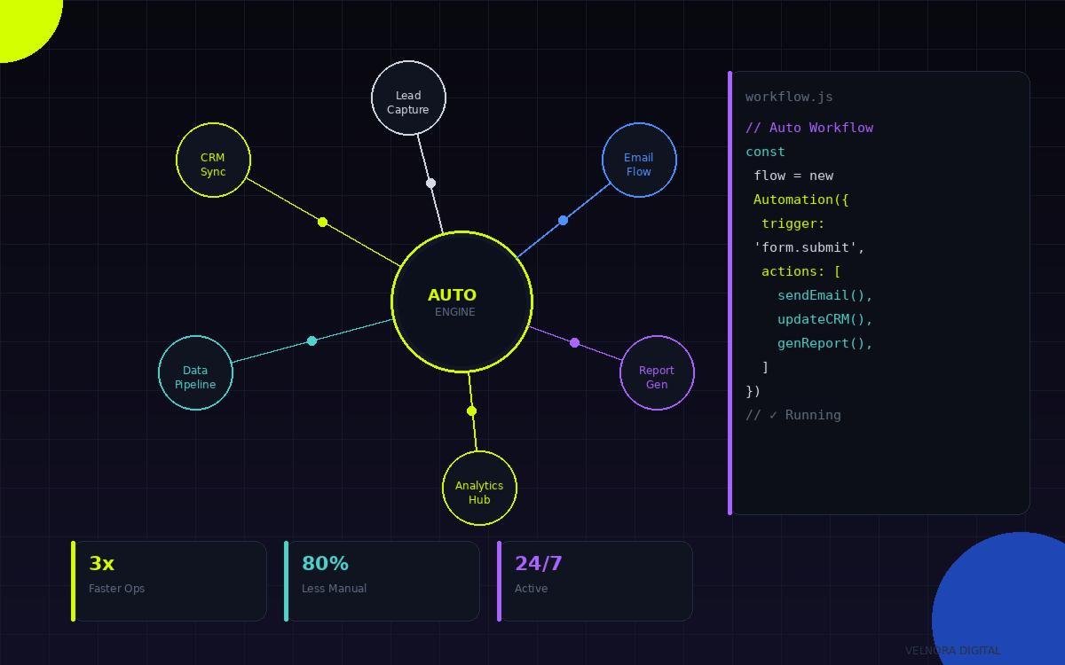
Task: Click the workflow.js file name
Action: pyautogui.click(x=789, y=97)
